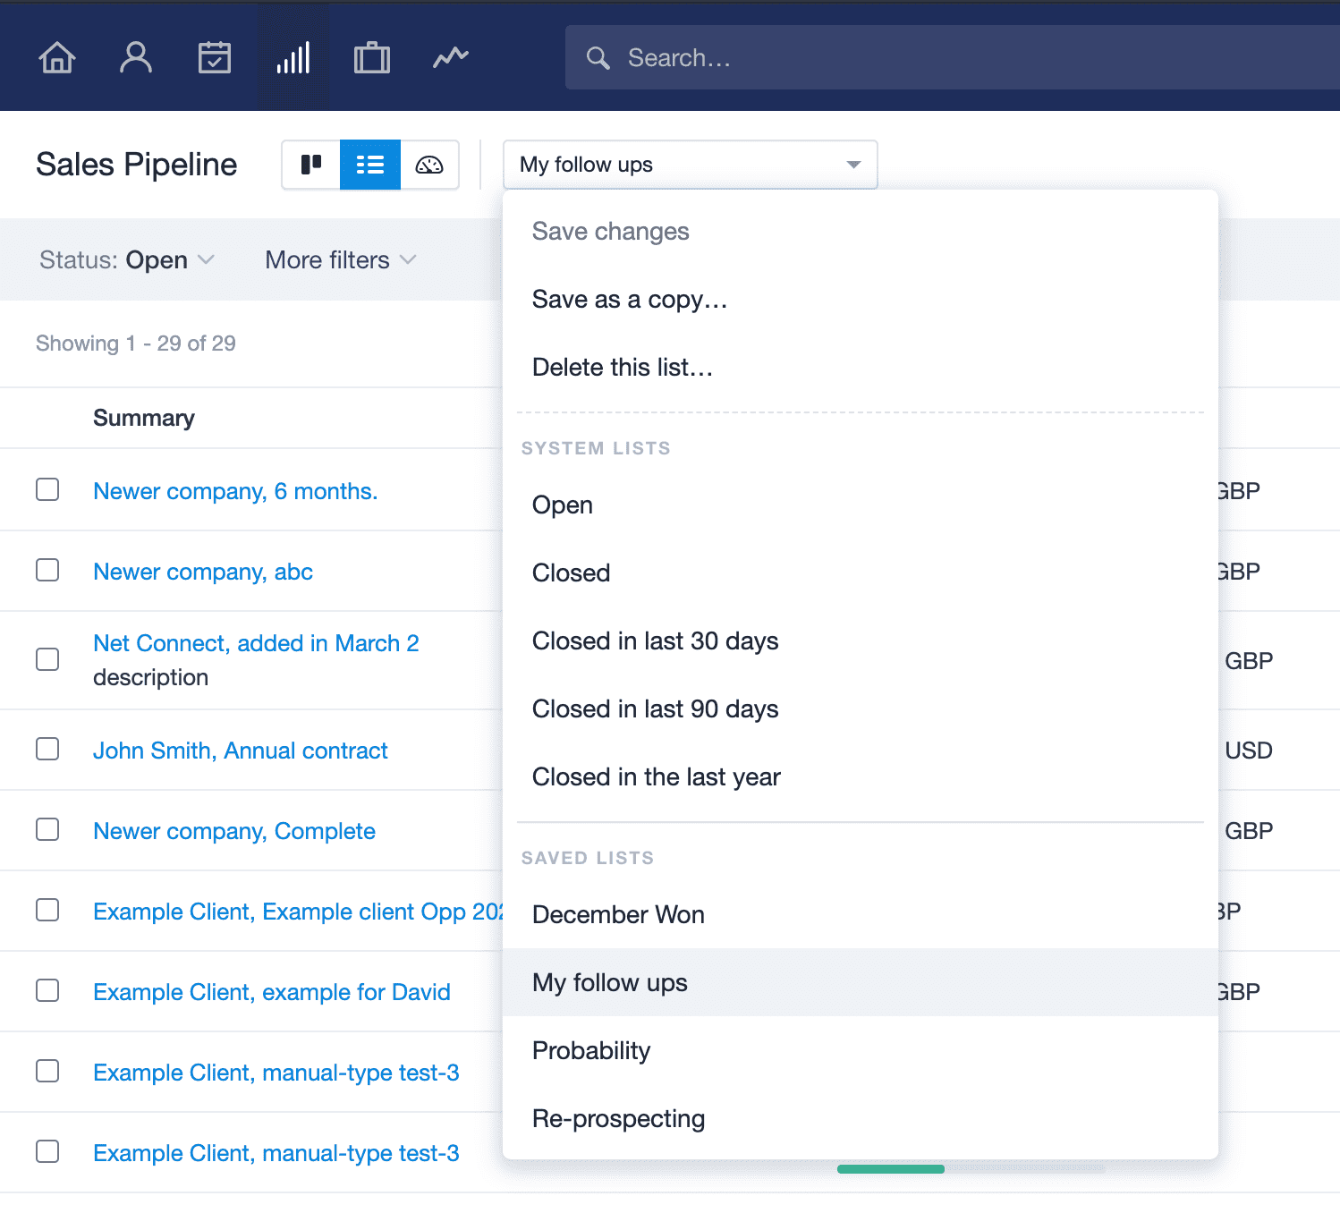Focus the Search field
This screenshot has width=1340, height=1213.
(x=953, y=57)
